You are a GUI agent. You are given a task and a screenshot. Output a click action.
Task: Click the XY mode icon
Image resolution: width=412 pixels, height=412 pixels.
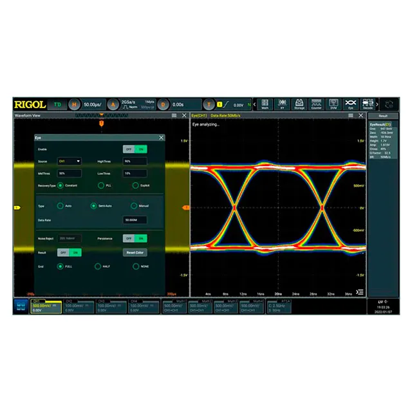tap(282, 104)
